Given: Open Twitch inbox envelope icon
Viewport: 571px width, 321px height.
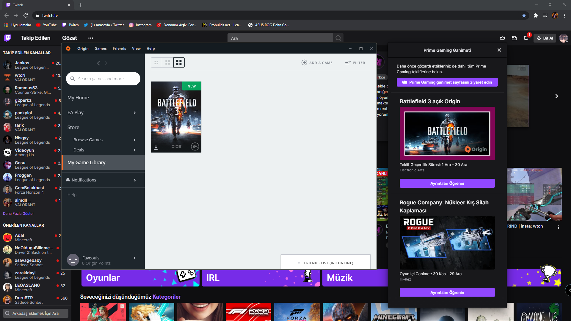Looking at the screenshot, I should point(514,38).
